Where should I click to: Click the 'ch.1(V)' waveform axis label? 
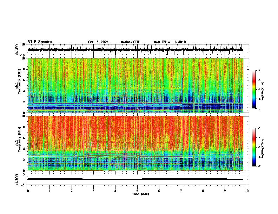(x=17, y=50)
